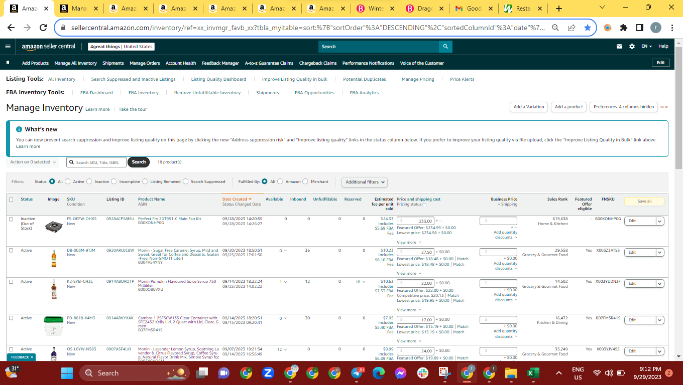
Task: Open the Chrome profile avatar
Action: [x=656, y=28]
